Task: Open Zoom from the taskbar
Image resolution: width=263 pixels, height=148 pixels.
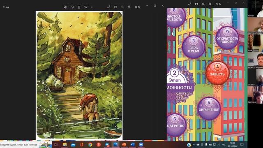Action: click(141, 144)
